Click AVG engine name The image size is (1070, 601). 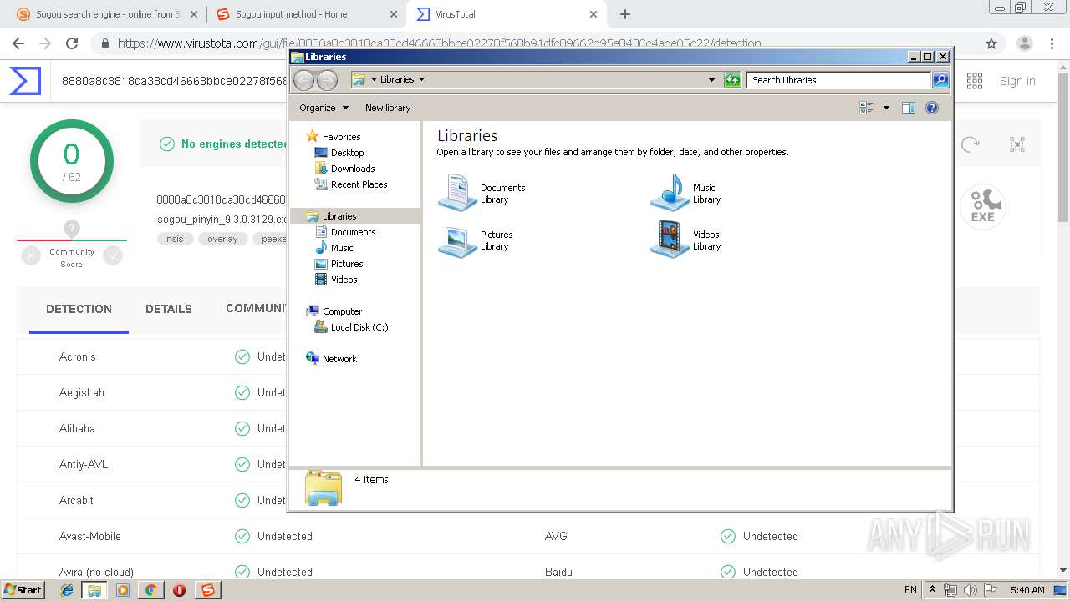(x=556, y=536)
